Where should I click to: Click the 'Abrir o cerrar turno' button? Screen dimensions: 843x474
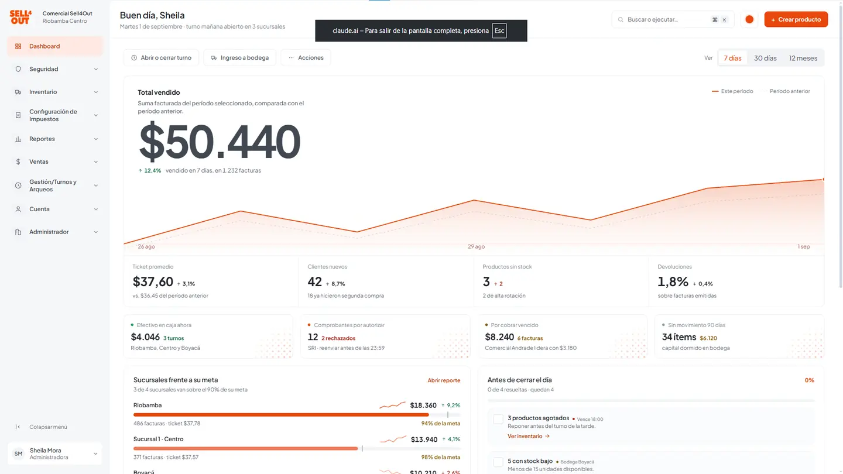(161, 57)
